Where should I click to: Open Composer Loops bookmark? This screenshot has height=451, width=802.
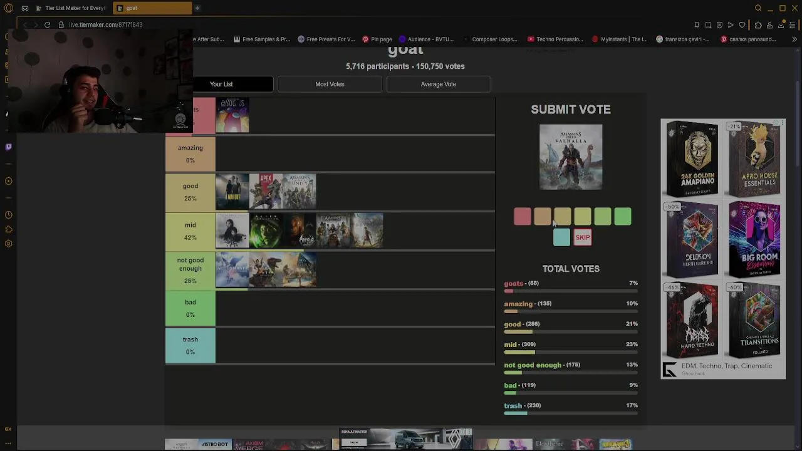point(490,39)
